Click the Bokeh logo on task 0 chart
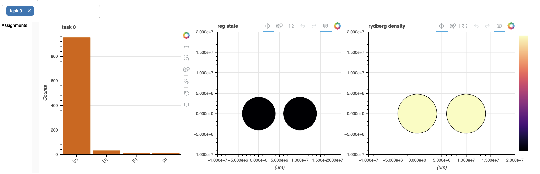540x174 pixels. 186,35
